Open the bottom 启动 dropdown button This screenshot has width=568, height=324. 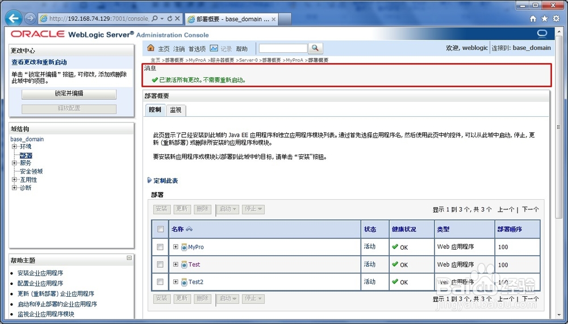(228, 298)
